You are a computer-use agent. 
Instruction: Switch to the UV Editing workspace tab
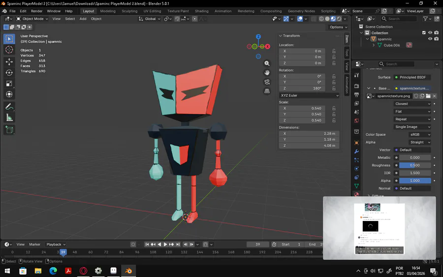point(152,11)
